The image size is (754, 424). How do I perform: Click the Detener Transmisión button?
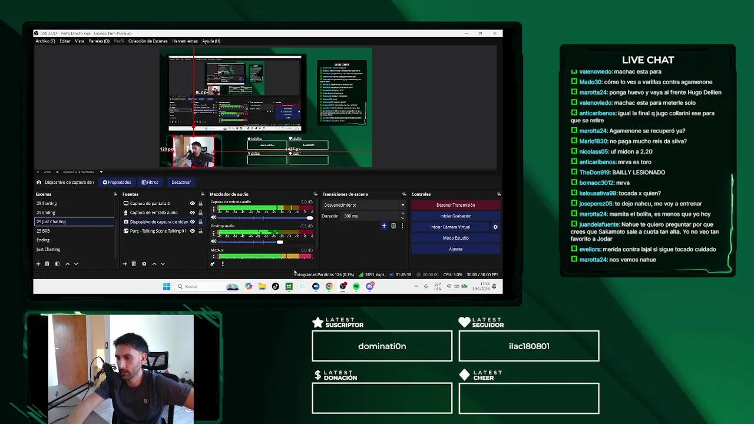455,205
